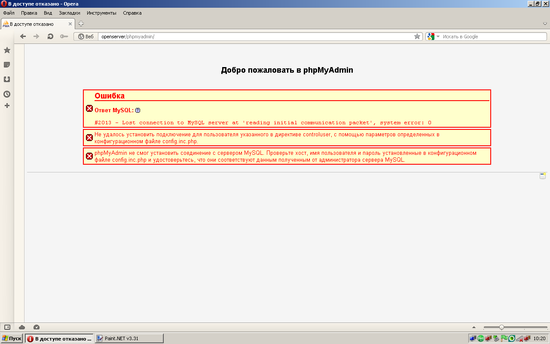Screen dimensions: 550x344
Task: Open a new tab with the plus button
Action: click(81, 24)
